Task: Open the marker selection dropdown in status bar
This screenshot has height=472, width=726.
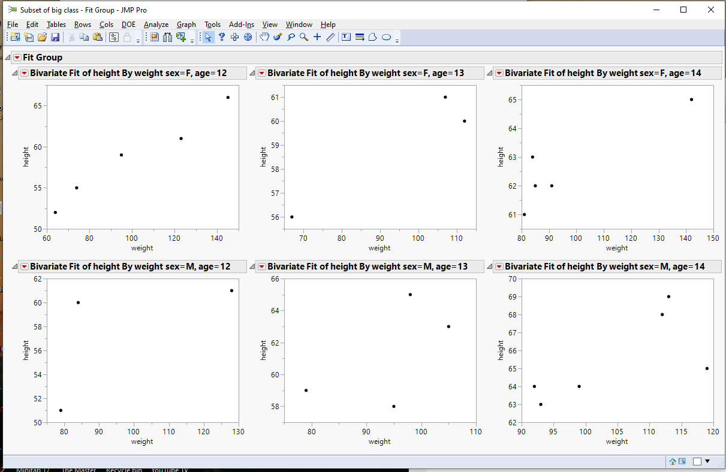Action: [707, 461]
